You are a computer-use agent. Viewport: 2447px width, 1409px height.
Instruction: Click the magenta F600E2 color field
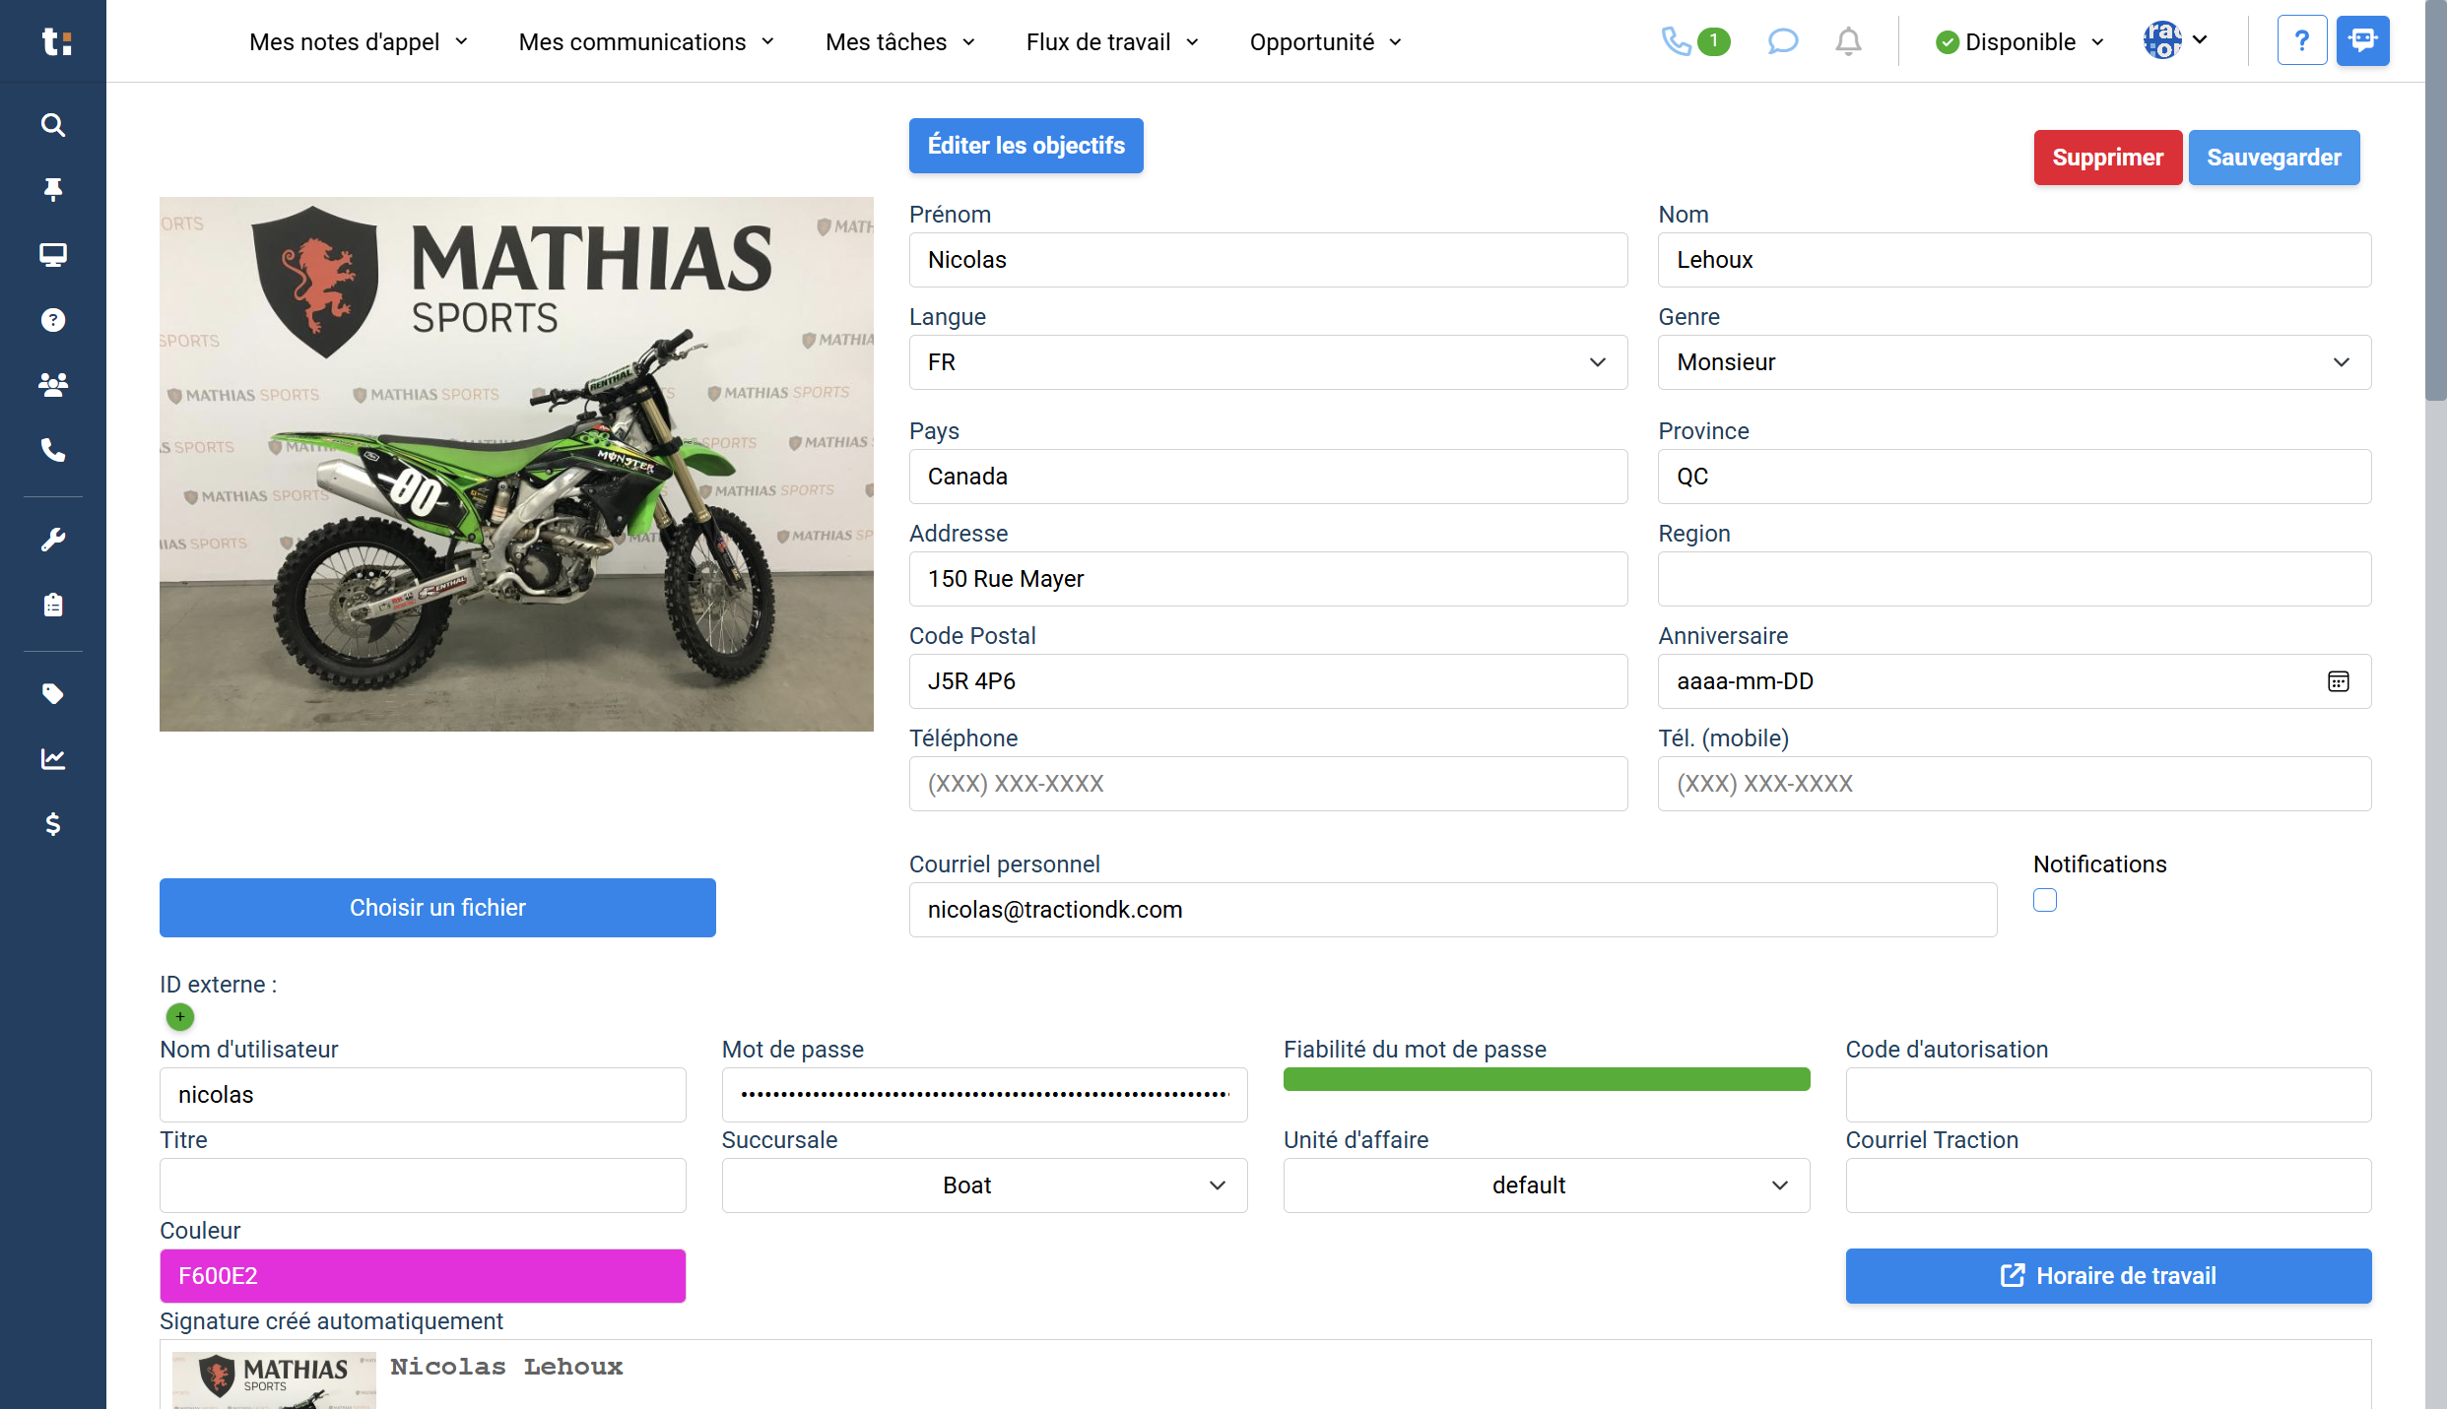(423, 1276)
